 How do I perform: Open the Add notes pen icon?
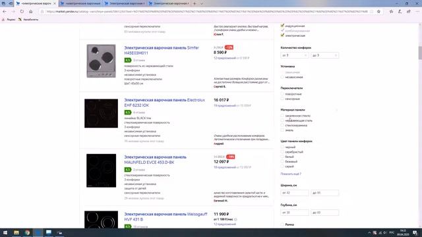coord(400,12)
